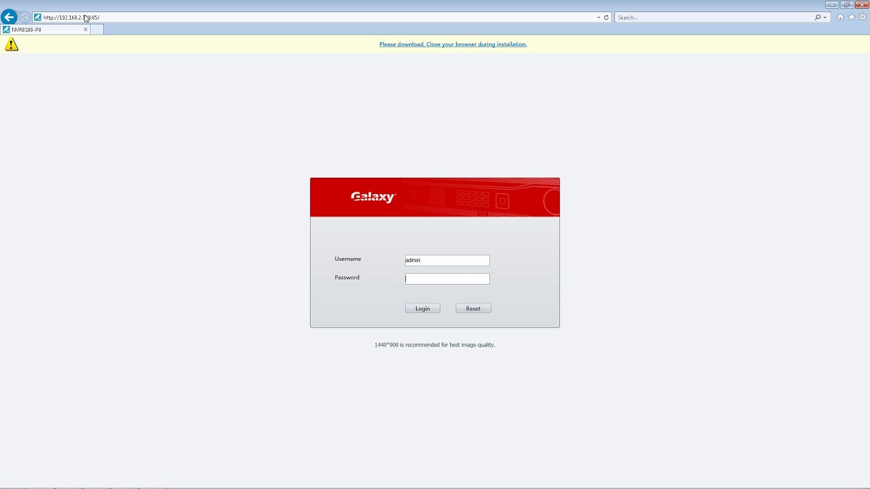Select the NVR8108-P8 tab
The image size is (870, 489).
point(45,29)
